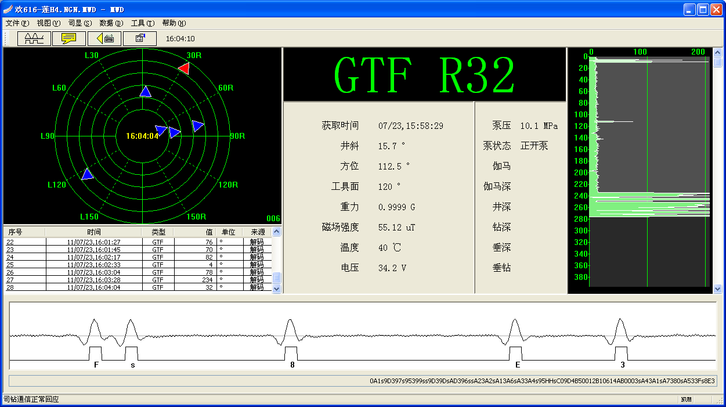Click the data table scrollbar thumb

277,278
